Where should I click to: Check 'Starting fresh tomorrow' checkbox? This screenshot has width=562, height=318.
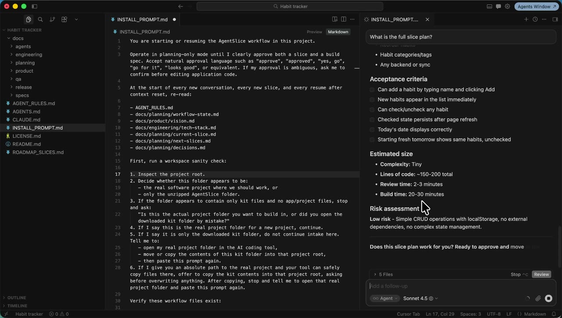[372, 140]
